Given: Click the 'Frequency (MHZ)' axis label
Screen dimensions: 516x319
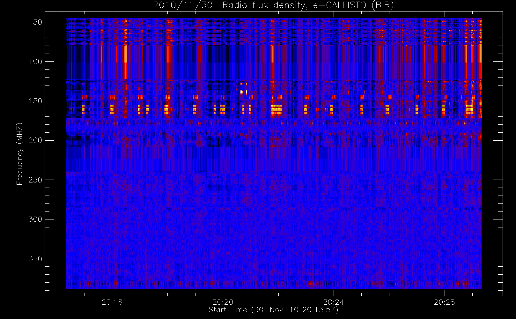Looking at the screenshot, I should point(20,154).
